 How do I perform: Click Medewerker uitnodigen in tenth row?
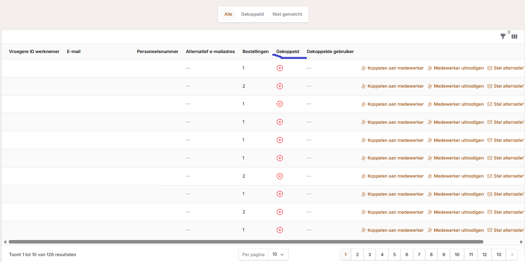tap(456, 230)
